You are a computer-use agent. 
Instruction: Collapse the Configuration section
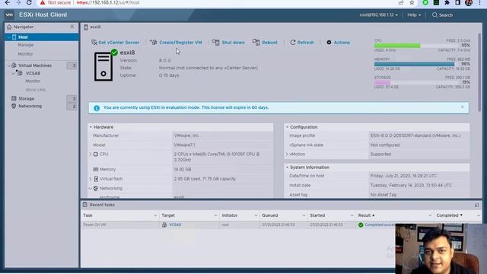coord(288,127)
